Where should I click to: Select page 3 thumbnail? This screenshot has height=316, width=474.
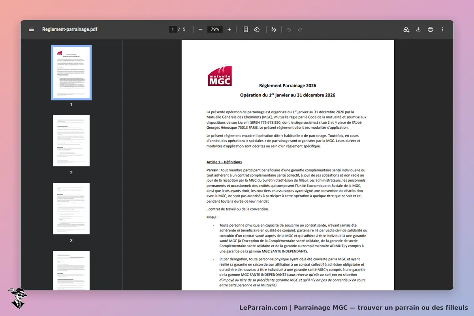pos(71,209)
